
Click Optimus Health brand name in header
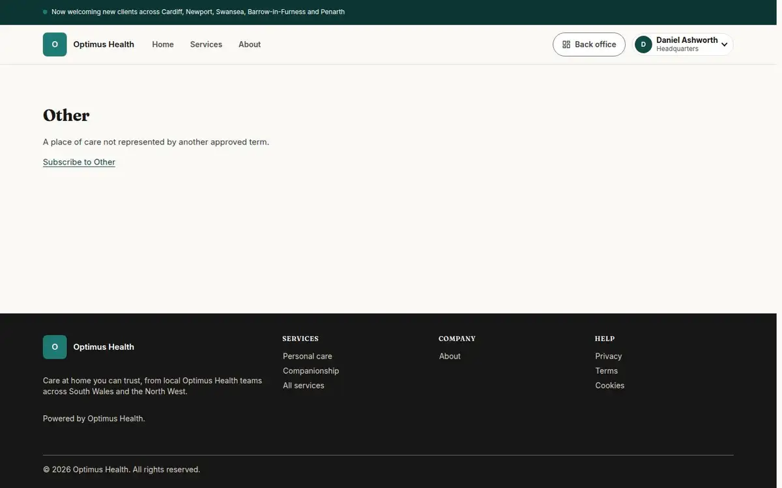pos(104,44)
